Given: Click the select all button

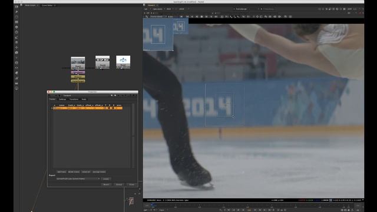Looking at the screenshot, I should tap(86, 172).
